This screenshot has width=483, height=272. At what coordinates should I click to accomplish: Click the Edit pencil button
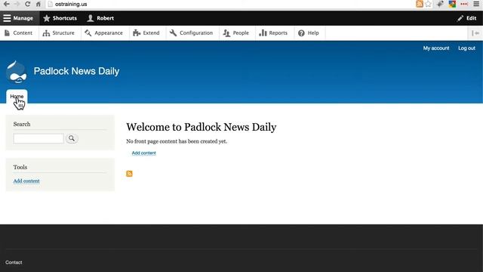coord(467,18)
